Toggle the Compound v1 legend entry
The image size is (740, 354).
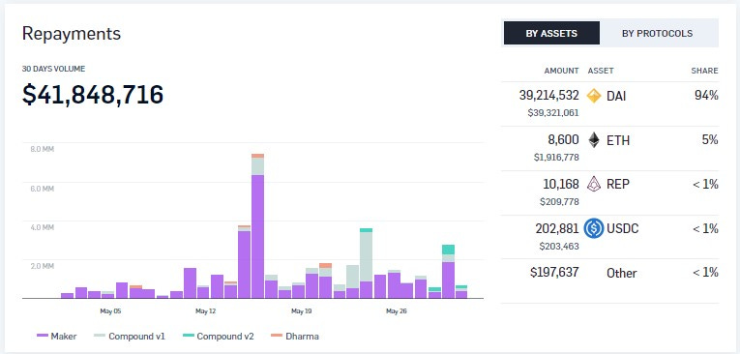[130, 336]
